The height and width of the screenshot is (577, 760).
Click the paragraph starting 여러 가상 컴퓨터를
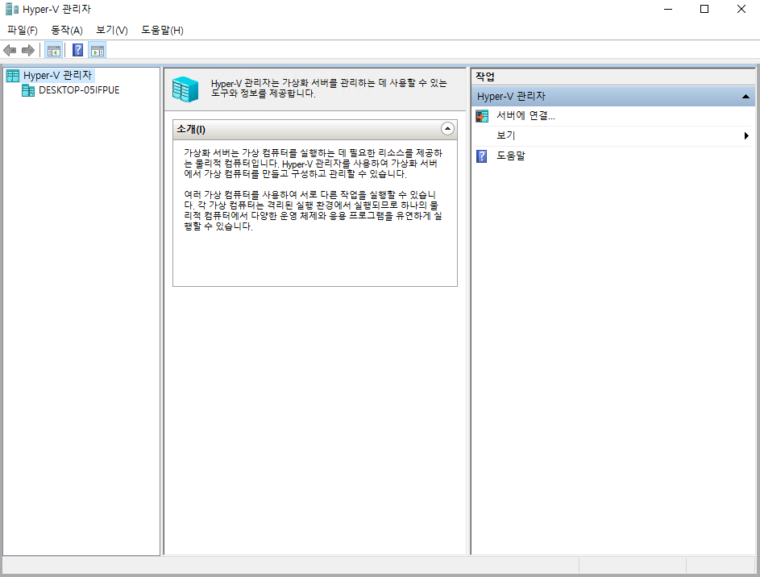point(313,210)
